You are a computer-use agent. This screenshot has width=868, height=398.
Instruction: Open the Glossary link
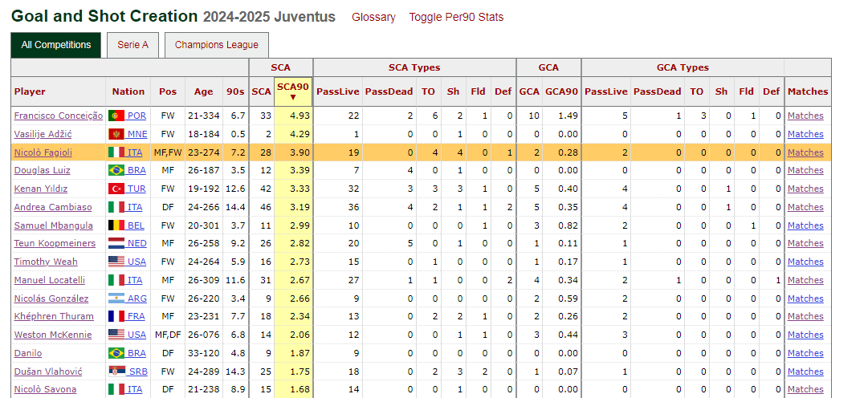[x=373, y=17]
